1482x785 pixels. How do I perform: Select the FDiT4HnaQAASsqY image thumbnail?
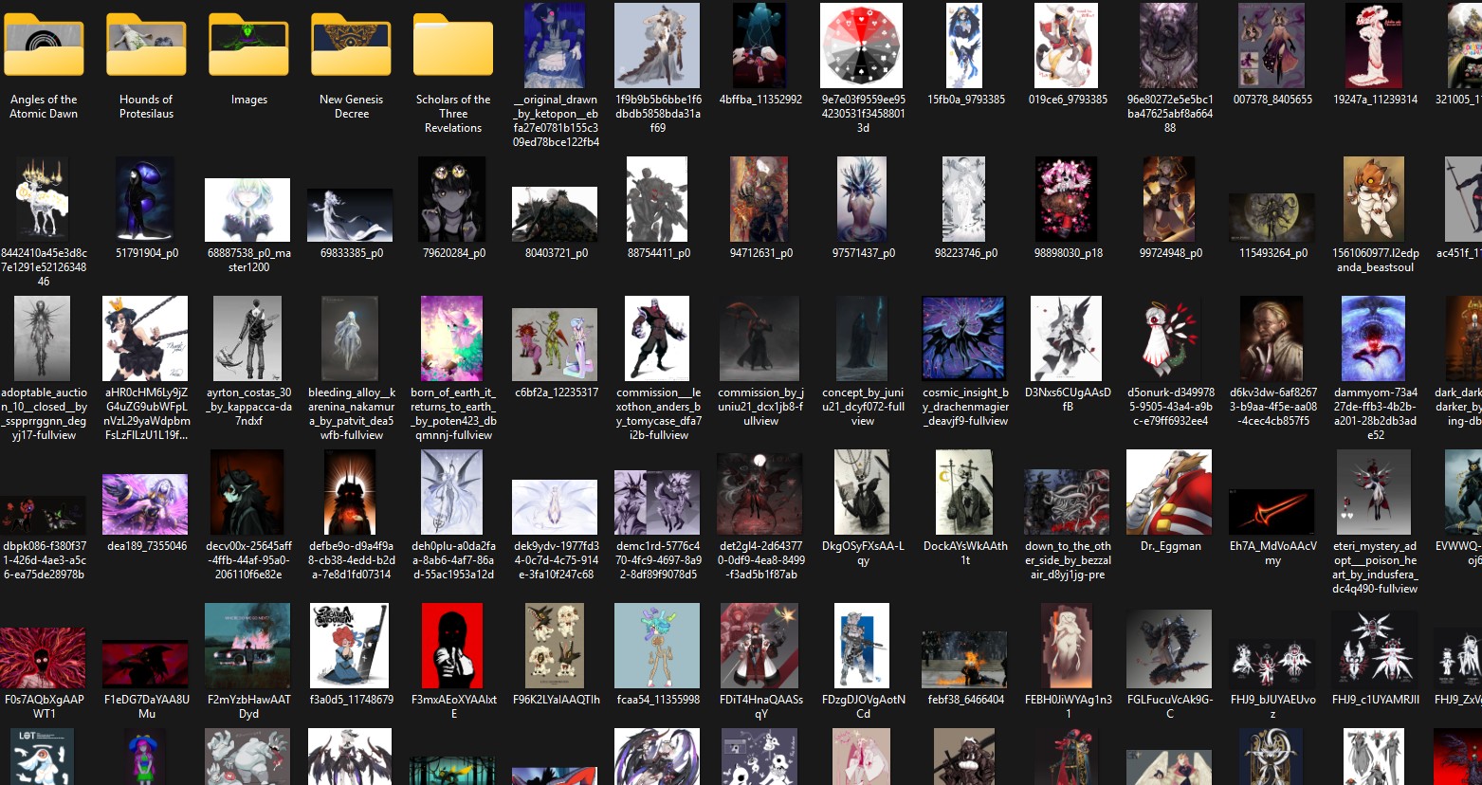point(760,646)
